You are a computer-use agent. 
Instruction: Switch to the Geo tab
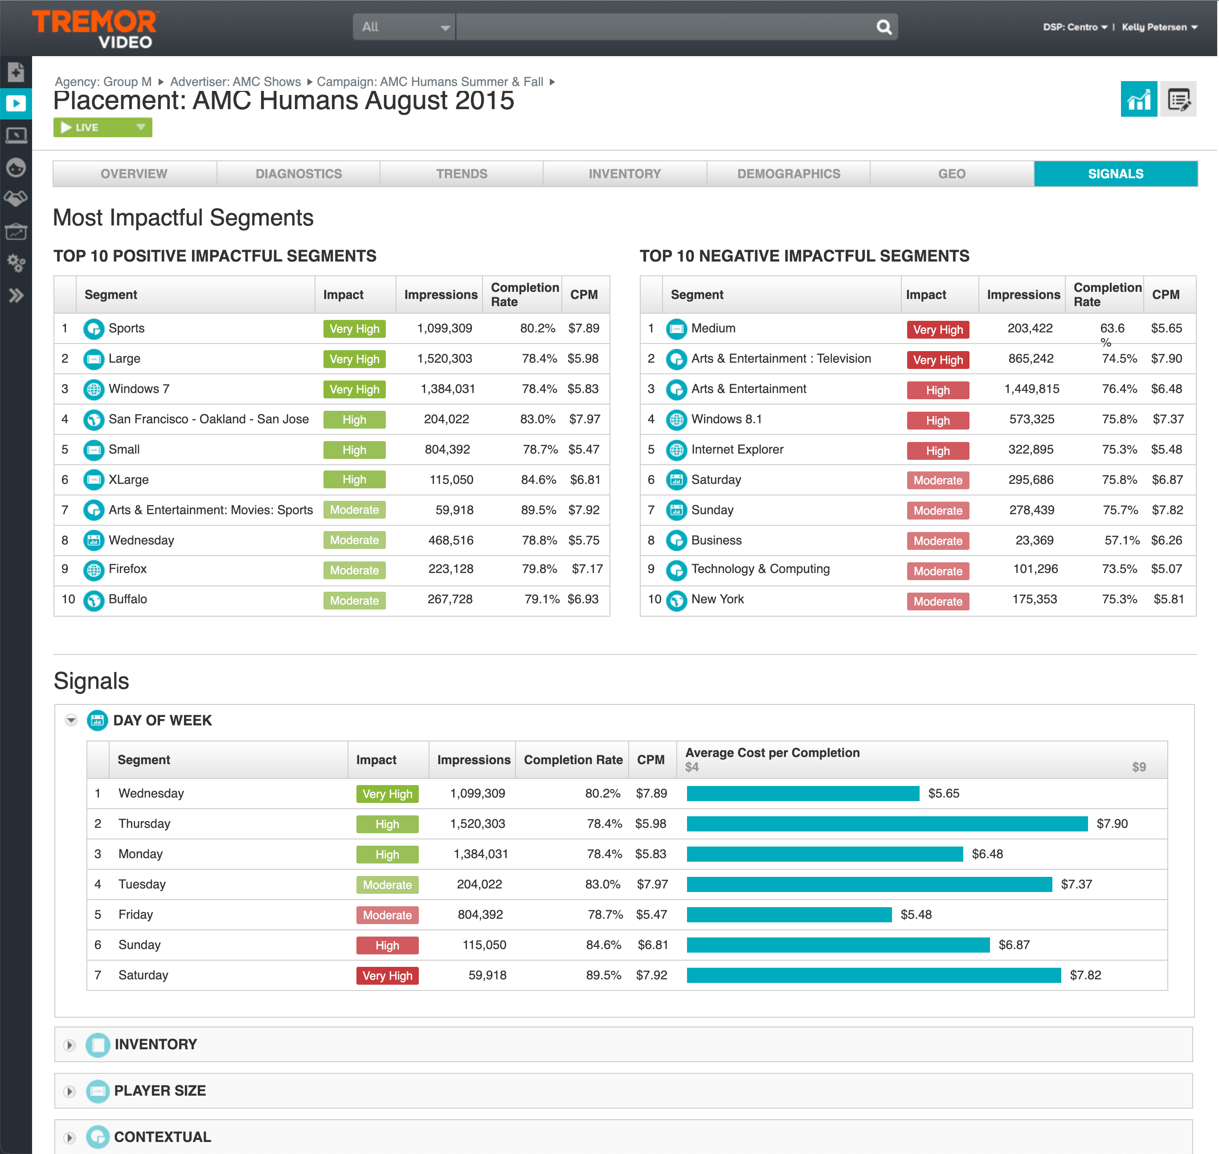coord(952,174)
